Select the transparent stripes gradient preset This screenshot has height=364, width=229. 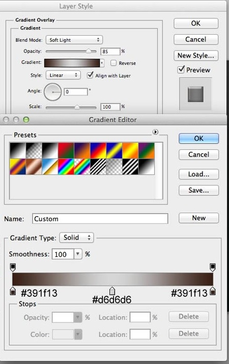98,166
